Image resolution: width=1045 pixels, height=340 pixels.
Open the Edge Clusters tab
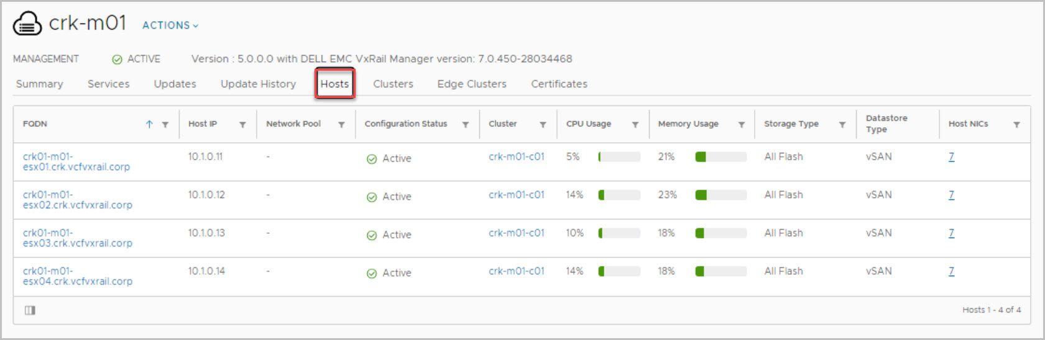tap(471, 84)
